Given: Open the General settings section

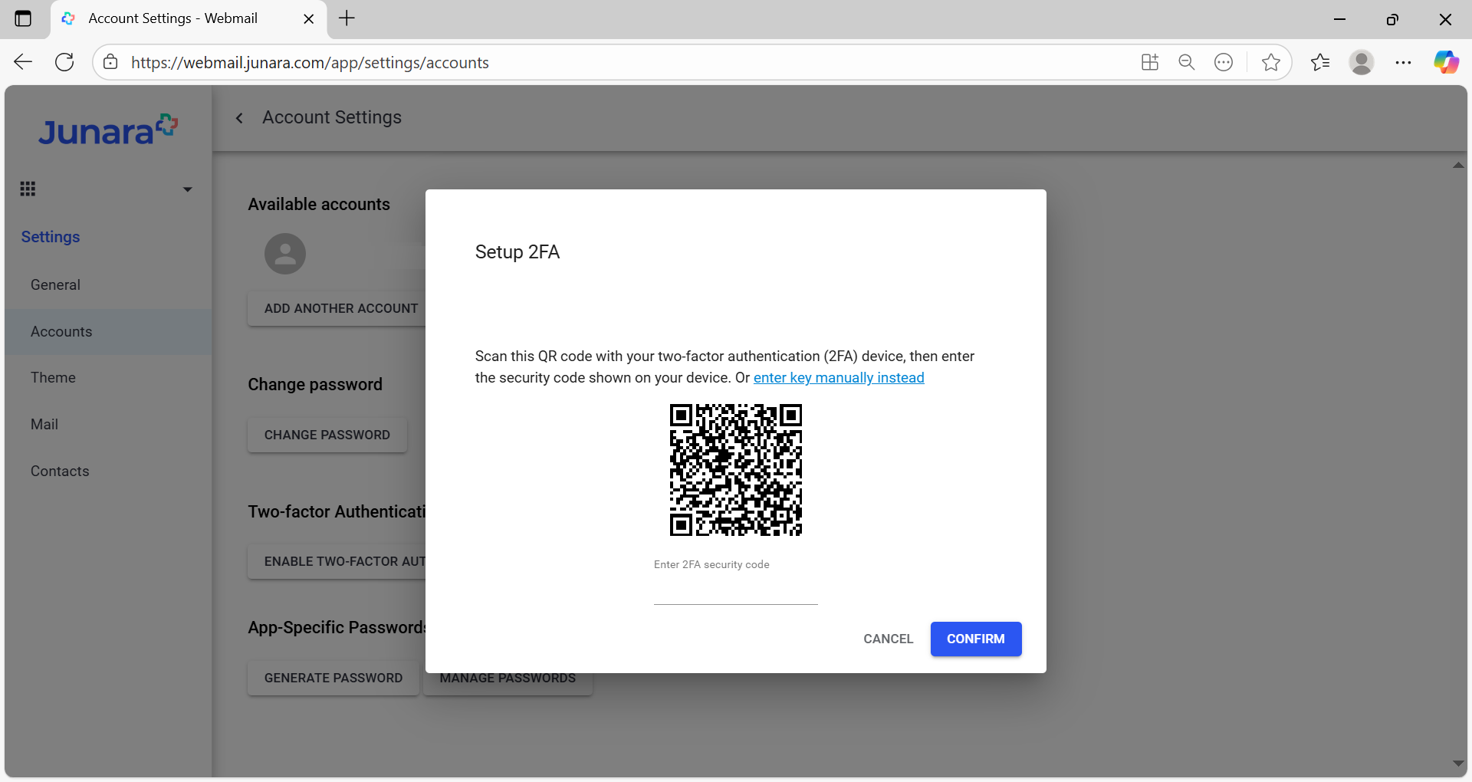Looking at the screenshot, I should [x=108, y=284].
